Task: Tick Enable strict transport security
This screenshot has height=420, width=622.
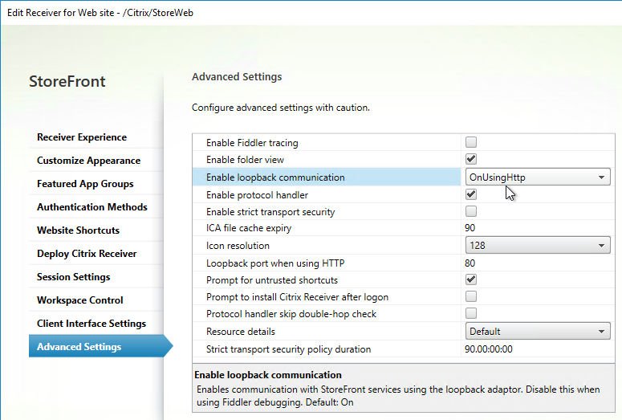Action: pos(471,211)
